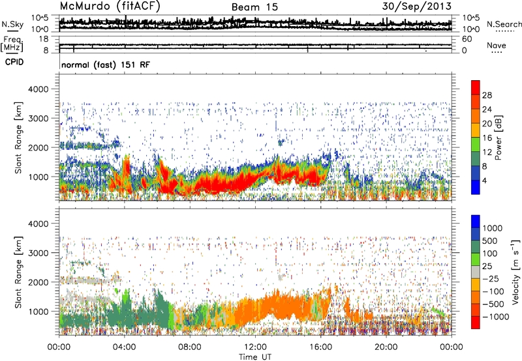This screenshot has height=361, width=522.
Task: Click the noise trace in the N.Sky panel
Action: (x=255, y=23)
